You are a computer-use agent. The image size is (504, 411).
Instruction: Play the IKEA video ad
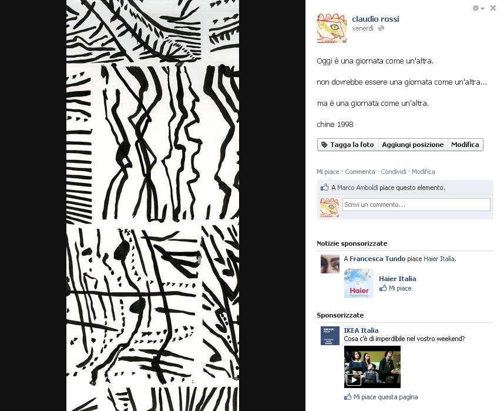(x=372, y=367)
